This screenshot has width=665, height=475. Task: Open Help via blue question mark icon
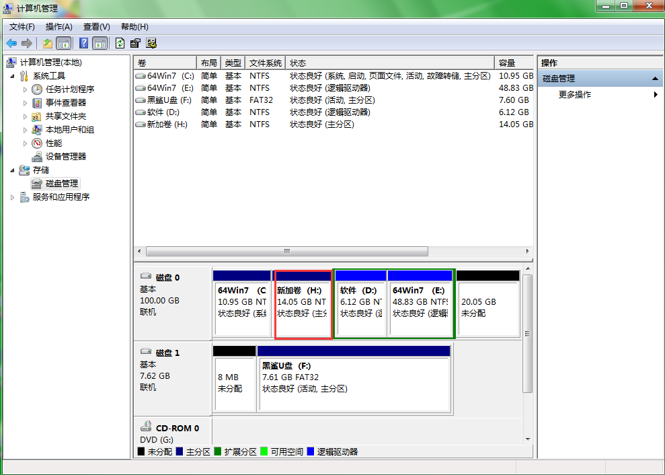[x=83, y=43]
